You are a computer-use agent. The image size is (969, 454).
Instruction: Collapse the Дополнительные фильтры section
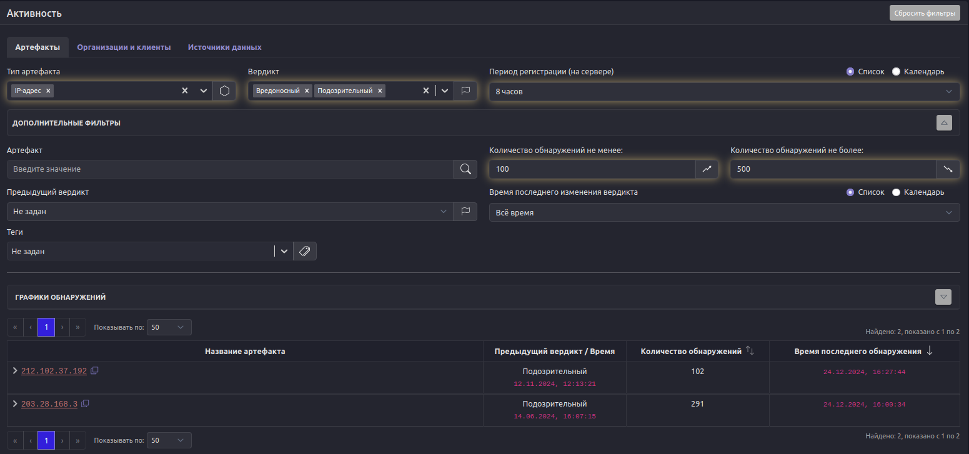coord(944,123)
